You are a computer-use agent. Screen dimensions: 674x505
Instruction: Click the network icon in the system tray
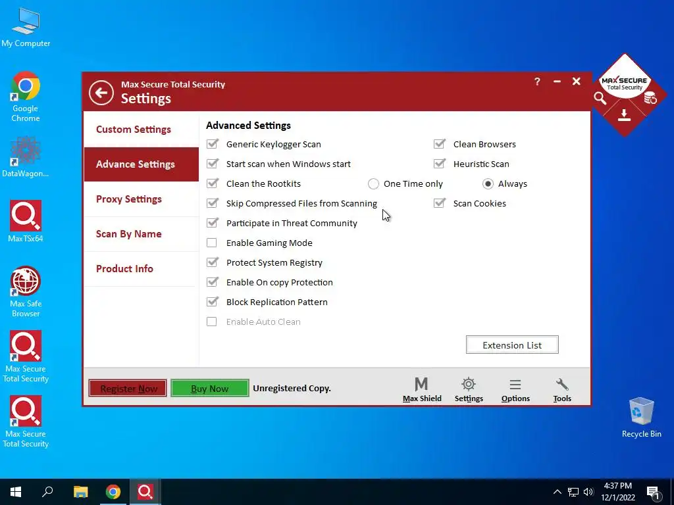tap(573, 492)
